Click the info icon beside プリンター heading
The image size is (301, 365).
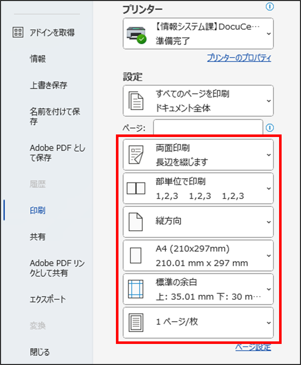pos(269,7)
